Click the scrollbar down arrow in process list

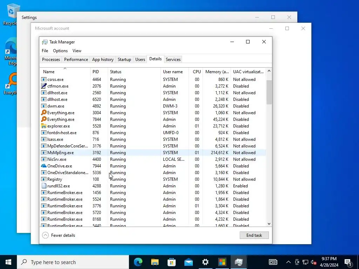coord(269,224)
